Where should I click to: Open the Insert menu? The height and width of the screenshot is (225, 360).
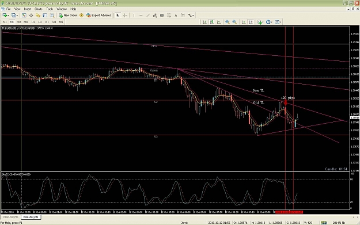coord(27,9)
